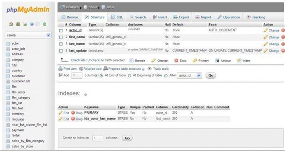
Task: Click Go to add columns
Action: [x=211, y=75]
